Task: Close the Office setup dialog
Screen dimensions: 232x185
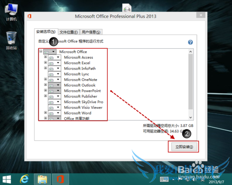Action: (x=201, y=15)
